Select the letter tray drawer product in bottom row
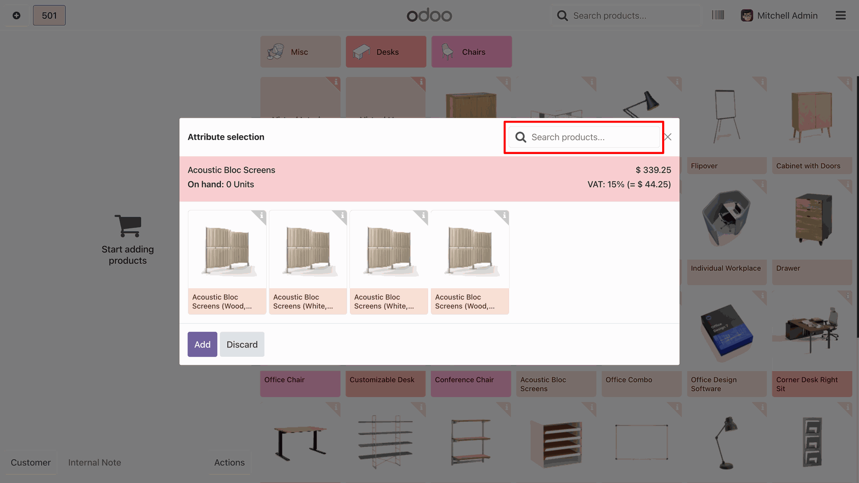 (x=556, y=442)
